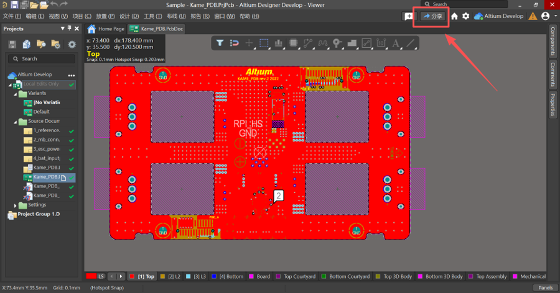The height and width of the screenshot is (293, 560).
Task: Select the move objects crosshair tool
Action: tap(249, 43)
